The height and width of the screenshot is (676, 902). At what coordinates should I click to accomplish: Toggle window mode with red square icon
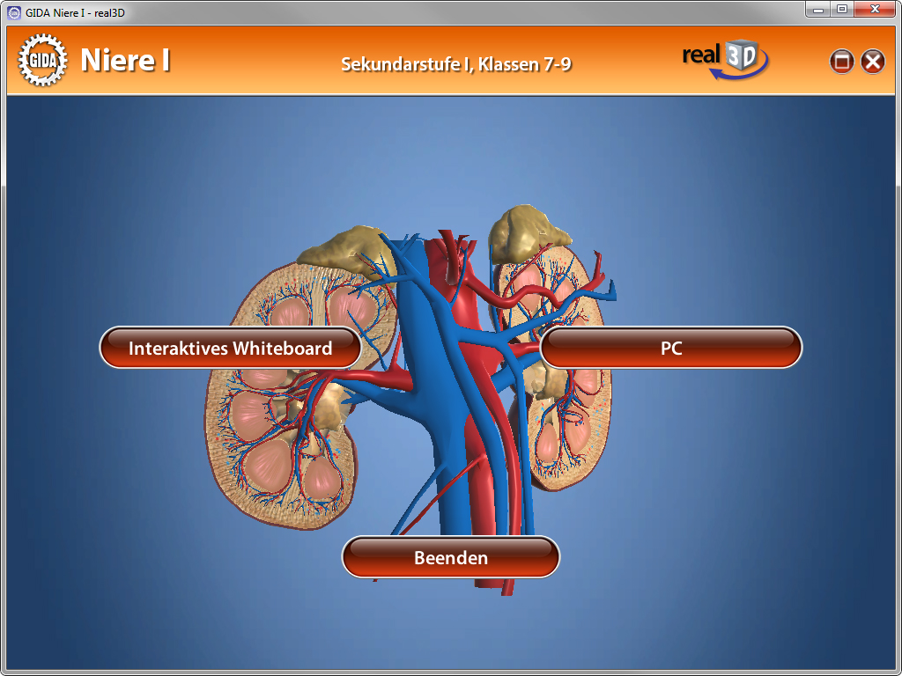(842, 61)
